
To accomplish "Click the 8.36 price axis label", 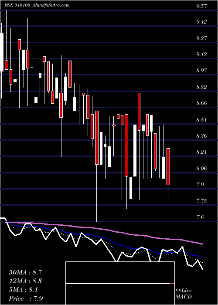I will tap(201, 136).
